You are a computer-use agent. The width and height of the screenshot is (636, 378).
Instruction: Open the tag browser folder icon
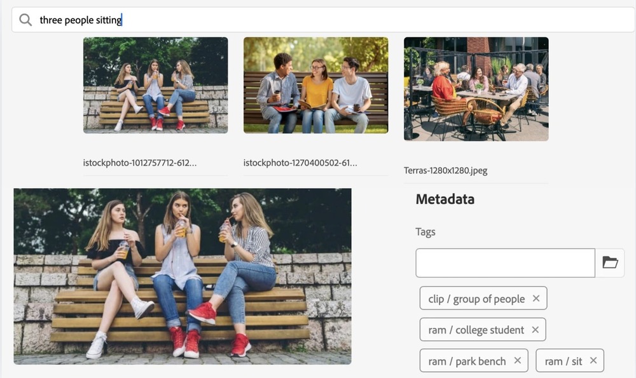pos(610,263)
